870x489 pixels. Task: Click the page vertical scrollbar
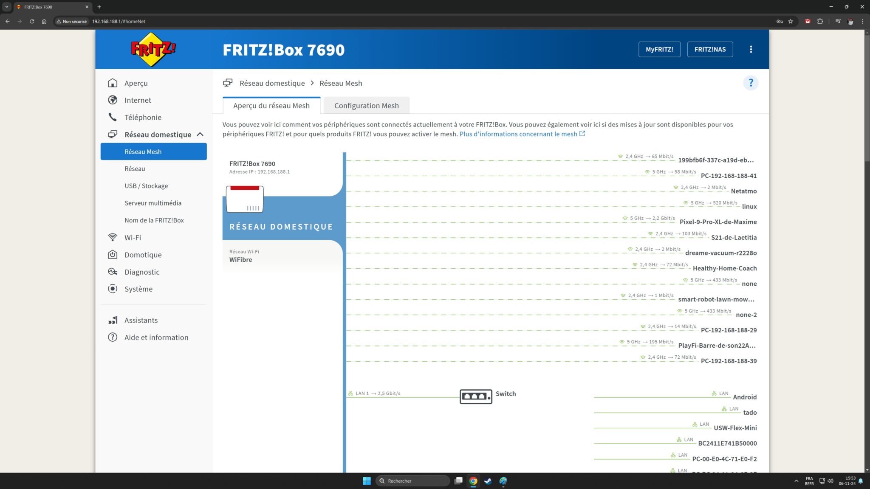coord(867,98)
